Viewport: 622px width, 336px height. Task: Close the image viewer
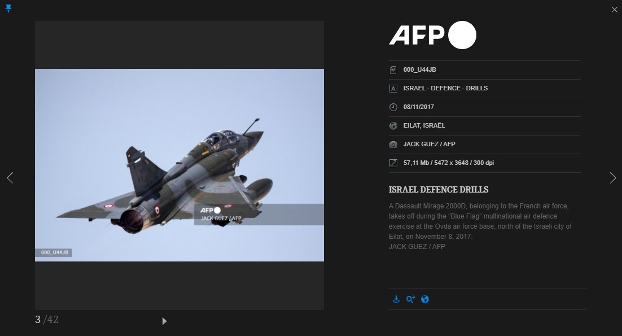(614, 10)
